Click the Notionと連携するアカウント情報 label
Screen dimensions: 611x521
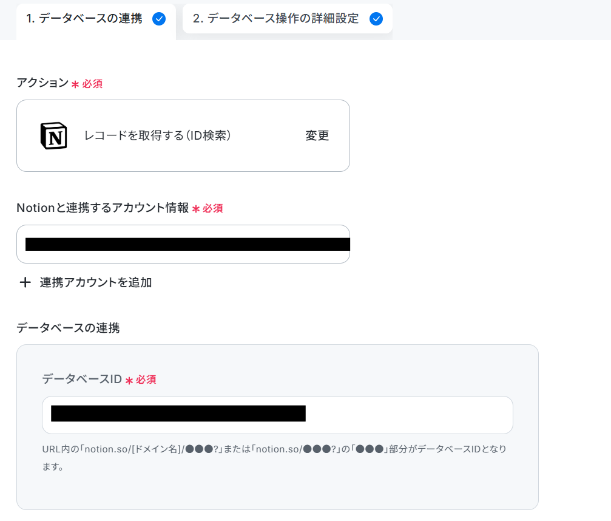pyautogui.click(x=103, y=208)
